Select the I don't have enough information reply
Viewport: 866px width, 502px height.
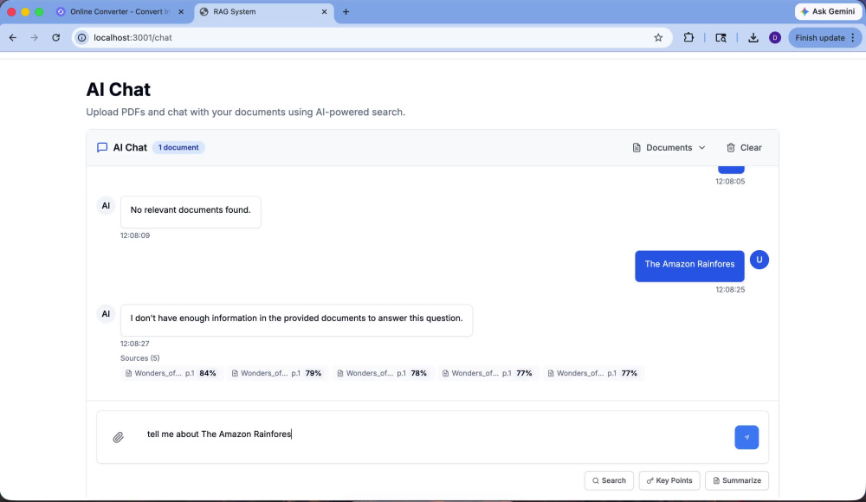pos(296,319)
